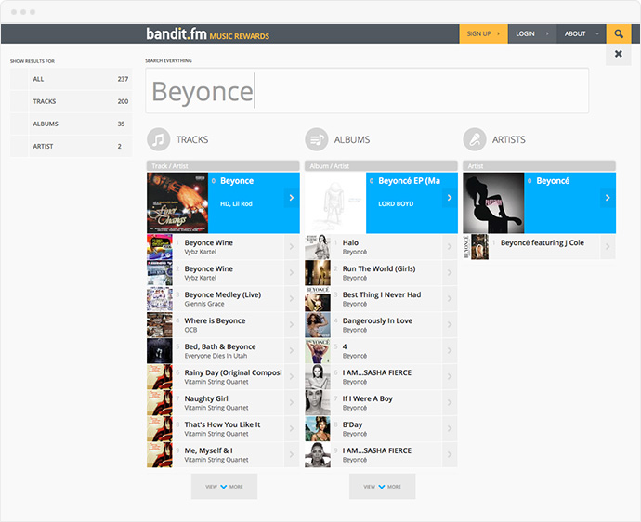Open Dangerously In Love album
The width and height of the screenshot is (641, 522).
[381, 324]
